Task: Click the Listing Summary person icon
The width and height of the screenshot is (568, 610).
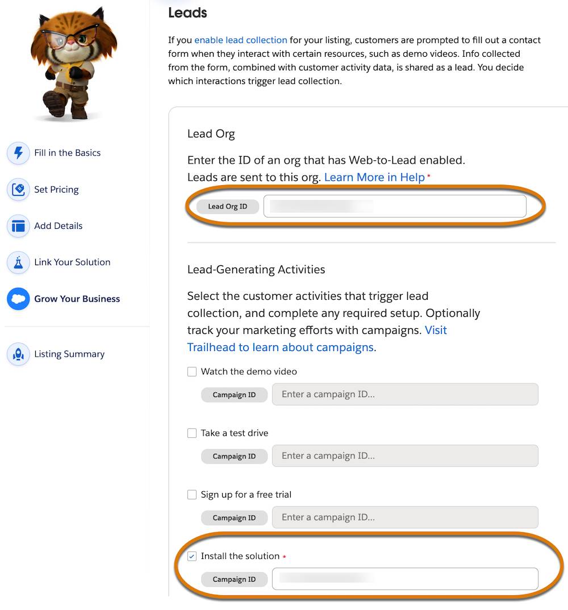Action: [18, 354]
